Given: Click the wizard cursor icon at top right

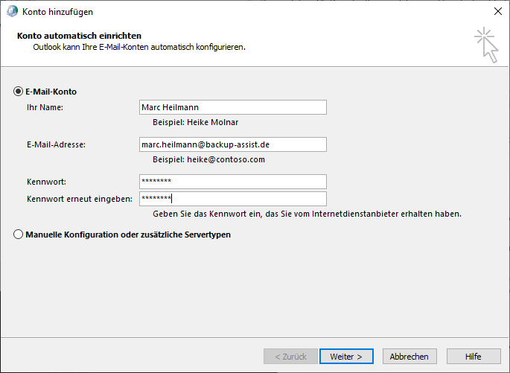Looking at the screenshot, I should pos(485,44).
